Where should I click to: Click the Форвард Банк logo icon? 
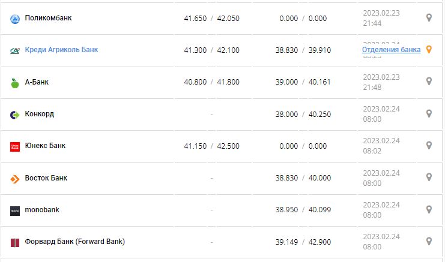(x=15, y=242)
